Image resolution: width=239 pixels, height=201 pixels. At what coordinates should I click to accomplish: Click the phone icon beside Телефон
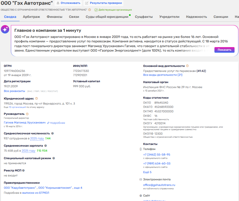(x=140, y=149)
